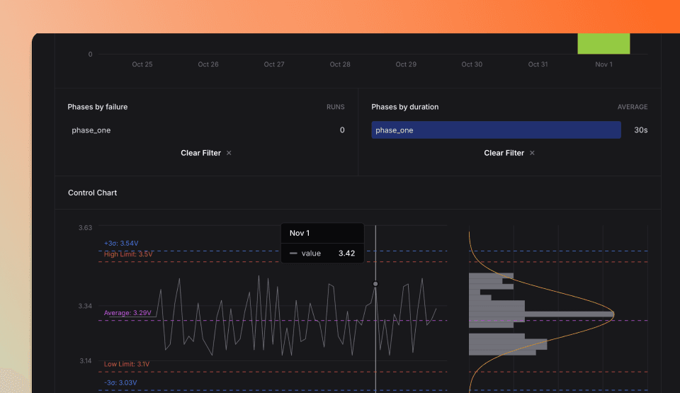Click the -3σ: 3.03V label
Screen dimensions: 680x393
(120, 382)
